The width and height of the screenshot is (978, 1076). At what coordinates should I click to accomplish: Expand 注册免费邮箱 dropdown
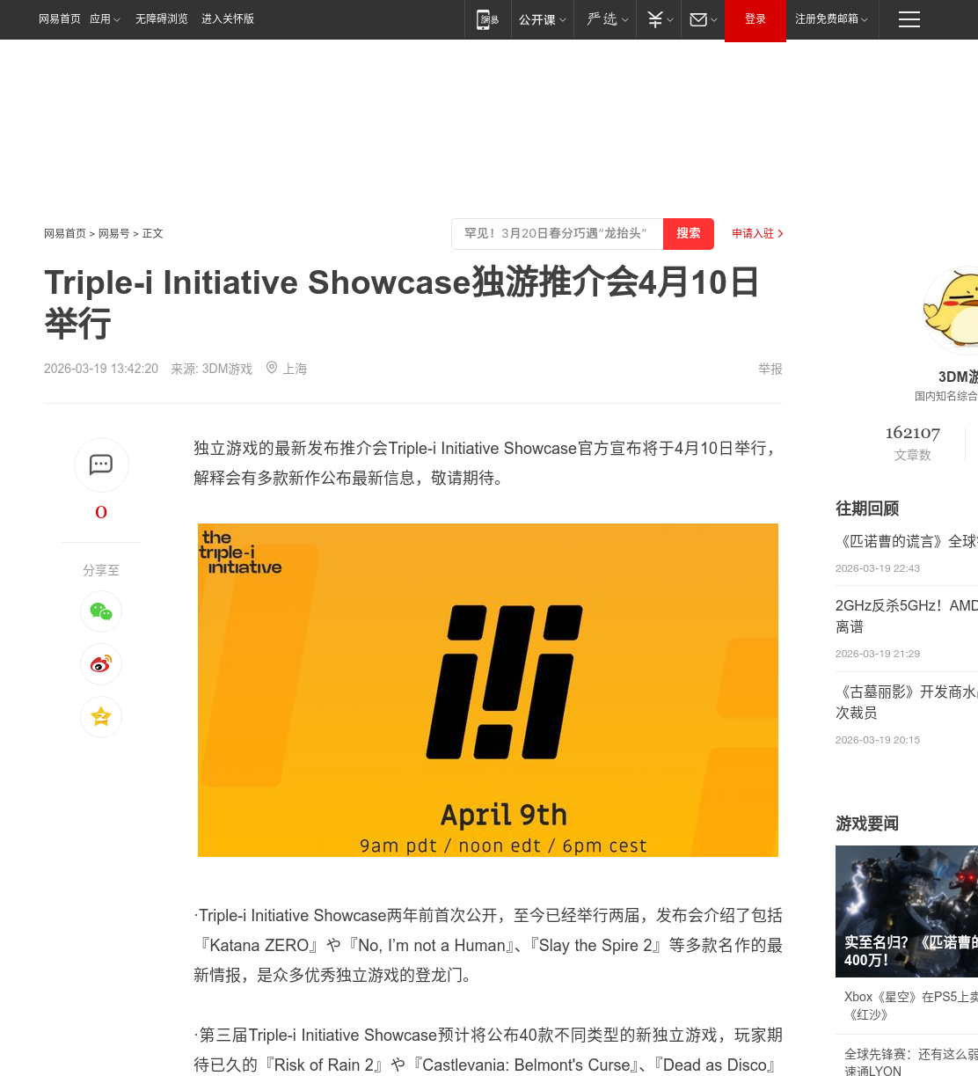[831, 19]
